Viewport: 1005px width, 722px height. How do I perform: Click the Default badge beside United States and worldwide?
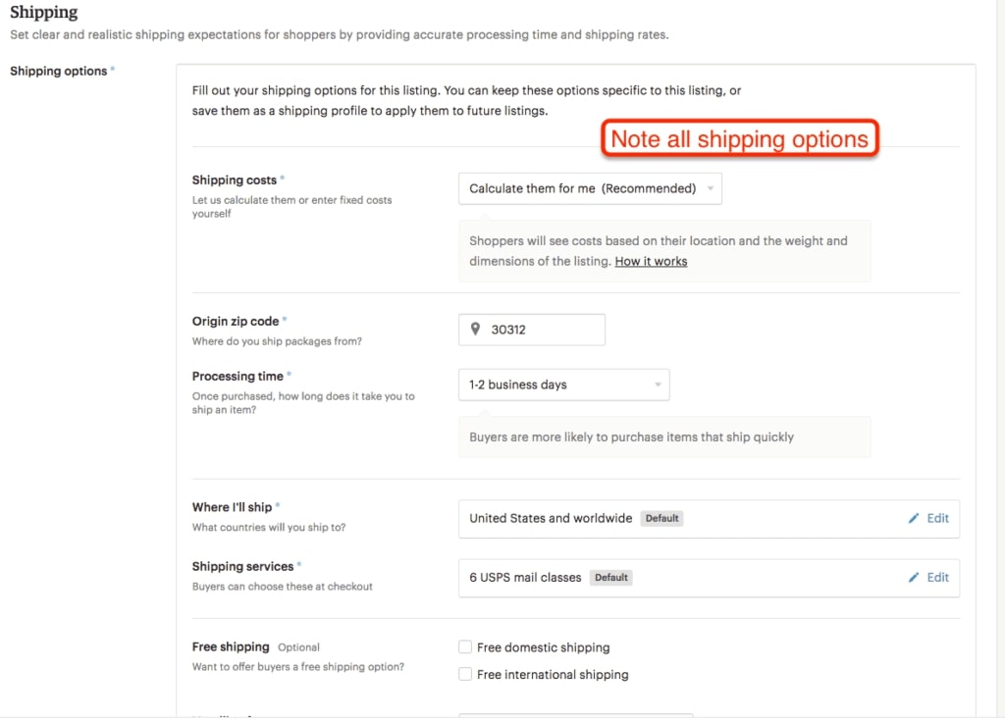click(x=661, y=518)
